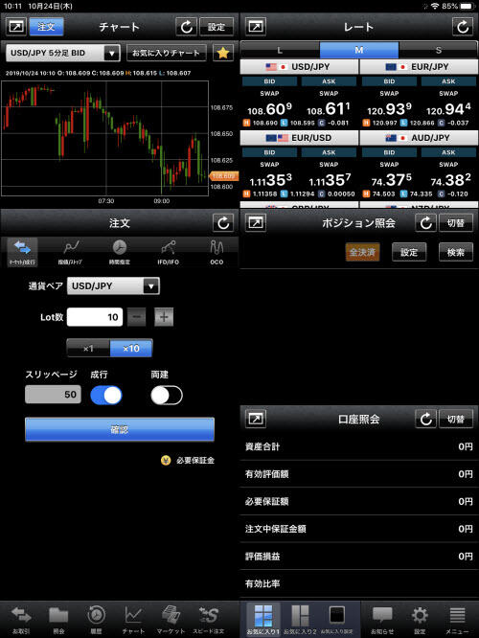Select the ×10 lot multiplier
Viewport: 479px width, 638px height.
[x=131, y=349]
